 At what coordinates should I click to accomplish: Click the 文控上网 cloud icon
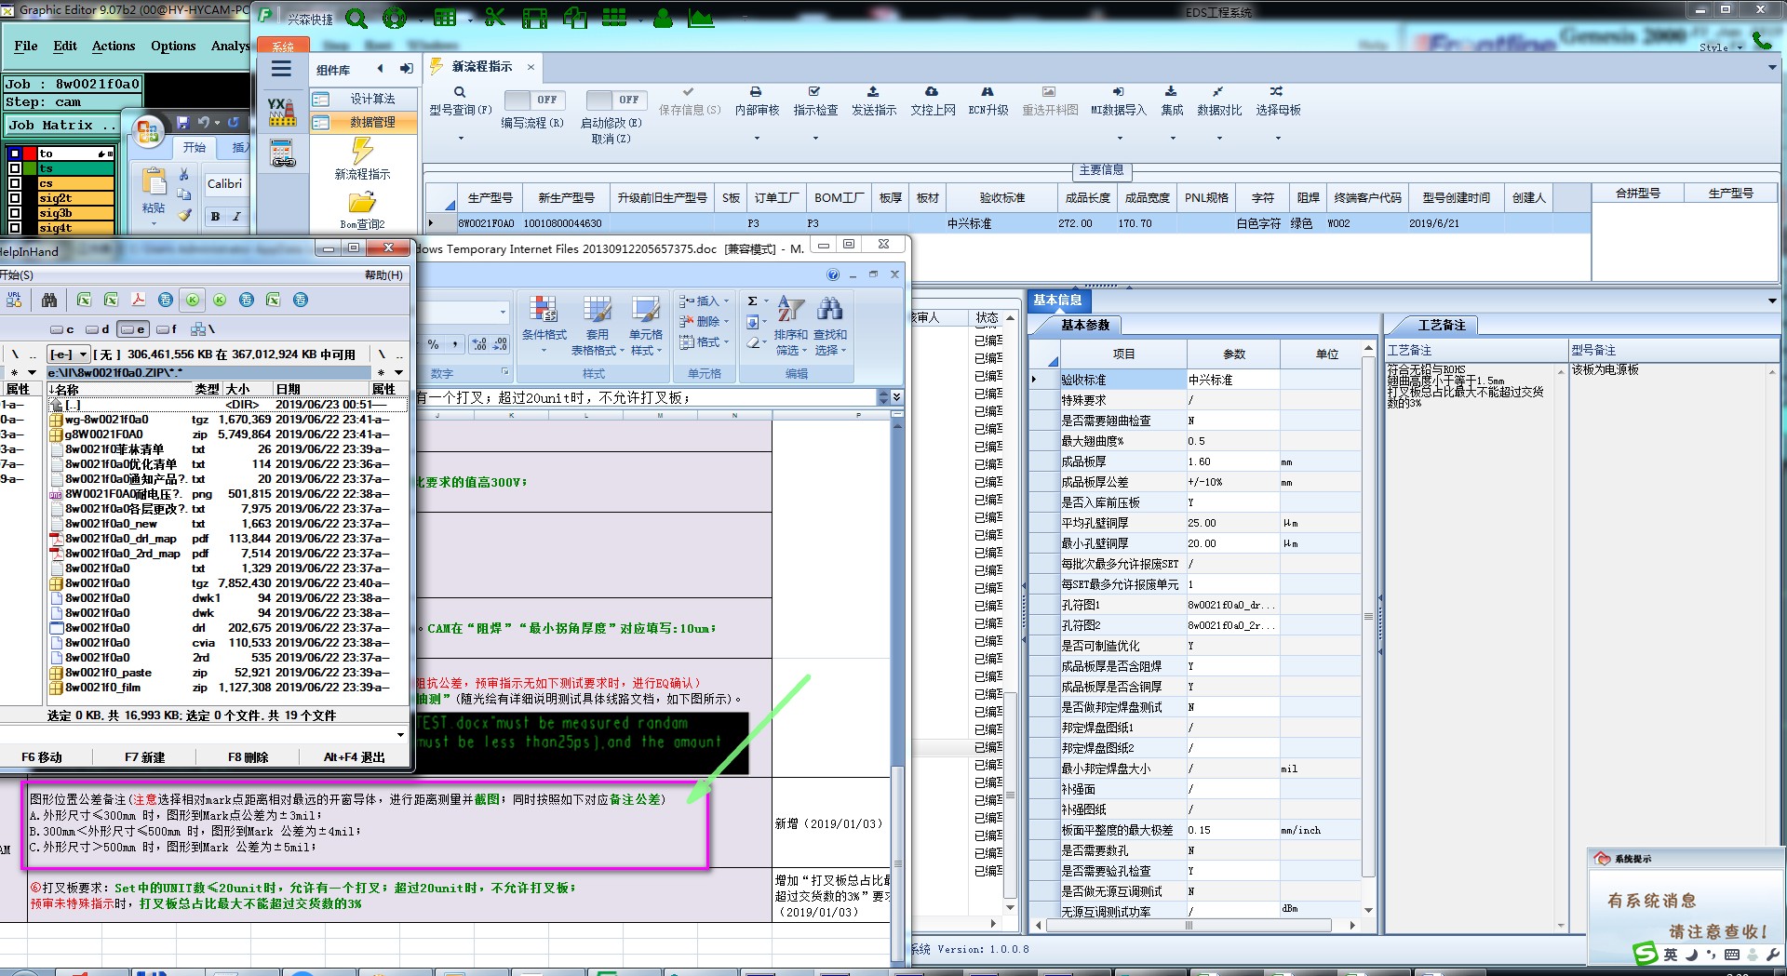click(932, 92)
